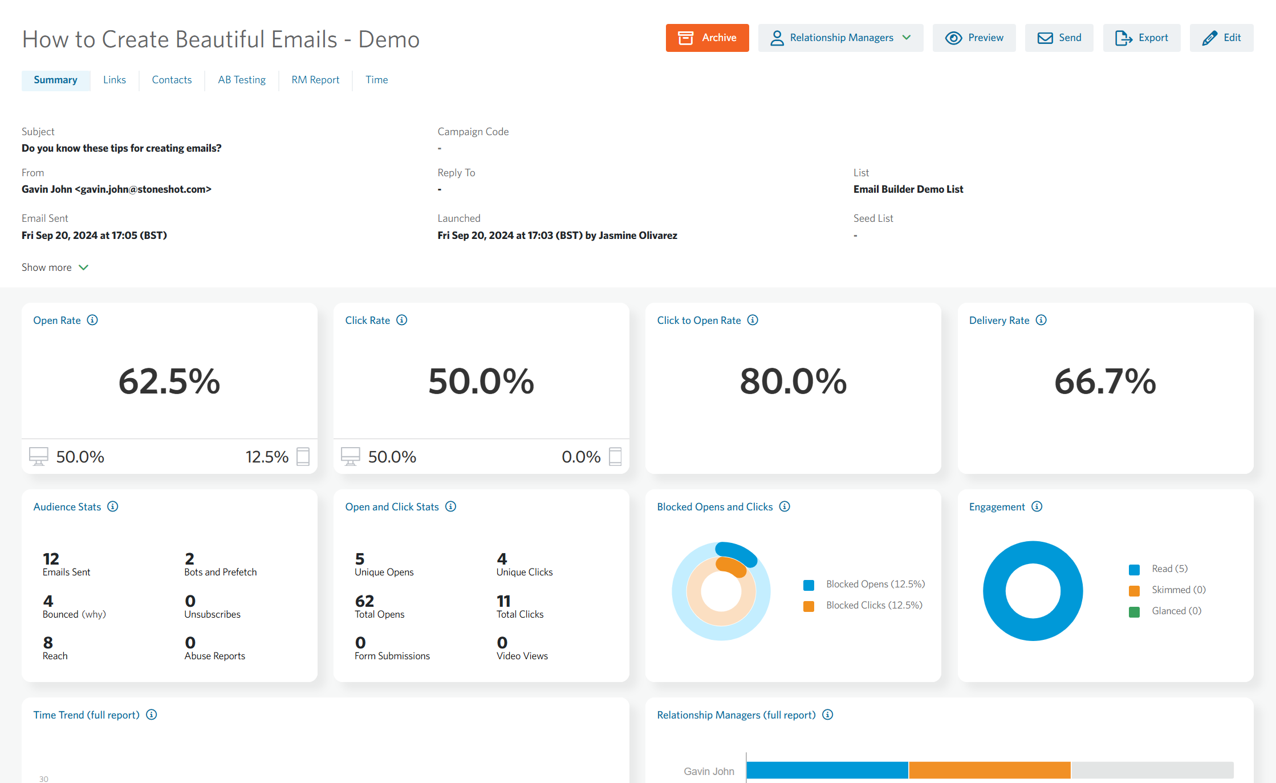Click the 12 Emails Sent stat
This screenshot has width=1276, height=783.
click(66, 564)
